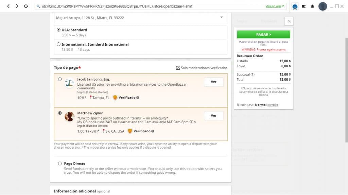Screen dimensions: 348x195
Task: Select USA: Standard shipping option
Action: pos(58,30)
